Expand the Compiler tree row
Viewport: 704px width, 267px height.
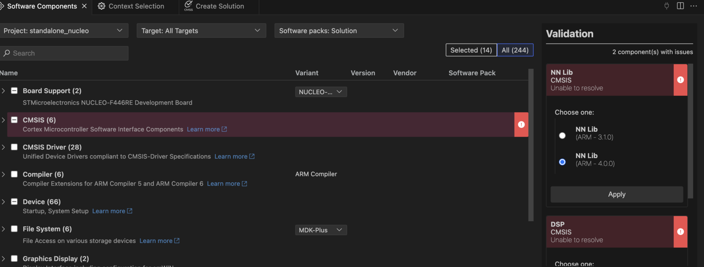click(4, 174)
